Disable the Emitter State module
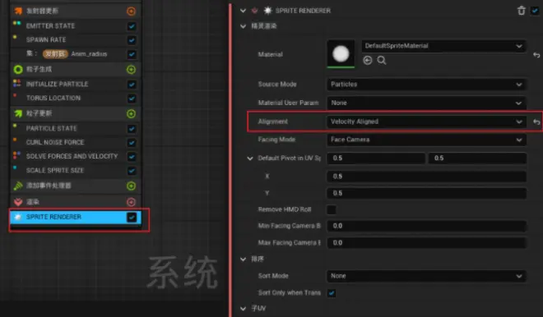Screen dimensions: 543x317 (x=132, y=26)
